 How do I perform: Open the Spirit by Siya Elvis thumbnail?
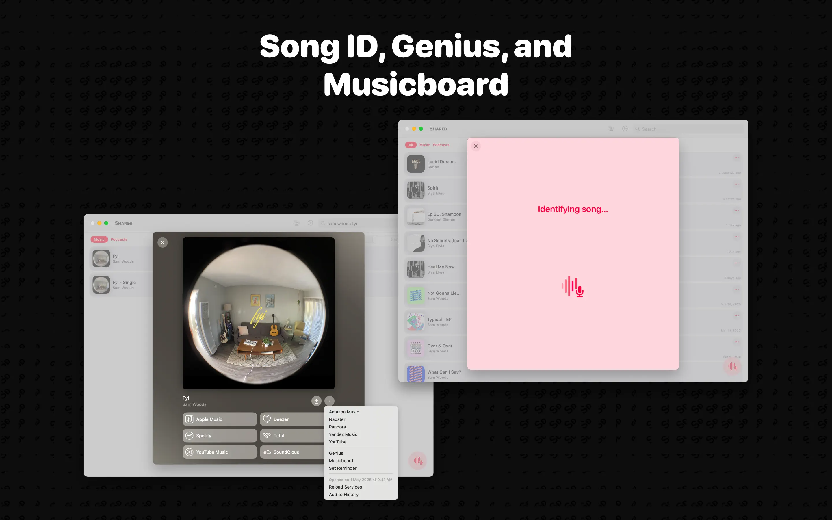416,191
